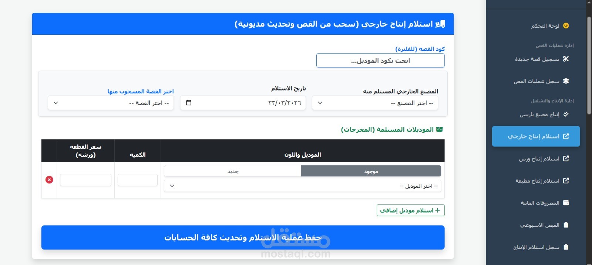
Task: Click the header icon beside استلام إنتاج خارجي title
Action: click(440, 24)
